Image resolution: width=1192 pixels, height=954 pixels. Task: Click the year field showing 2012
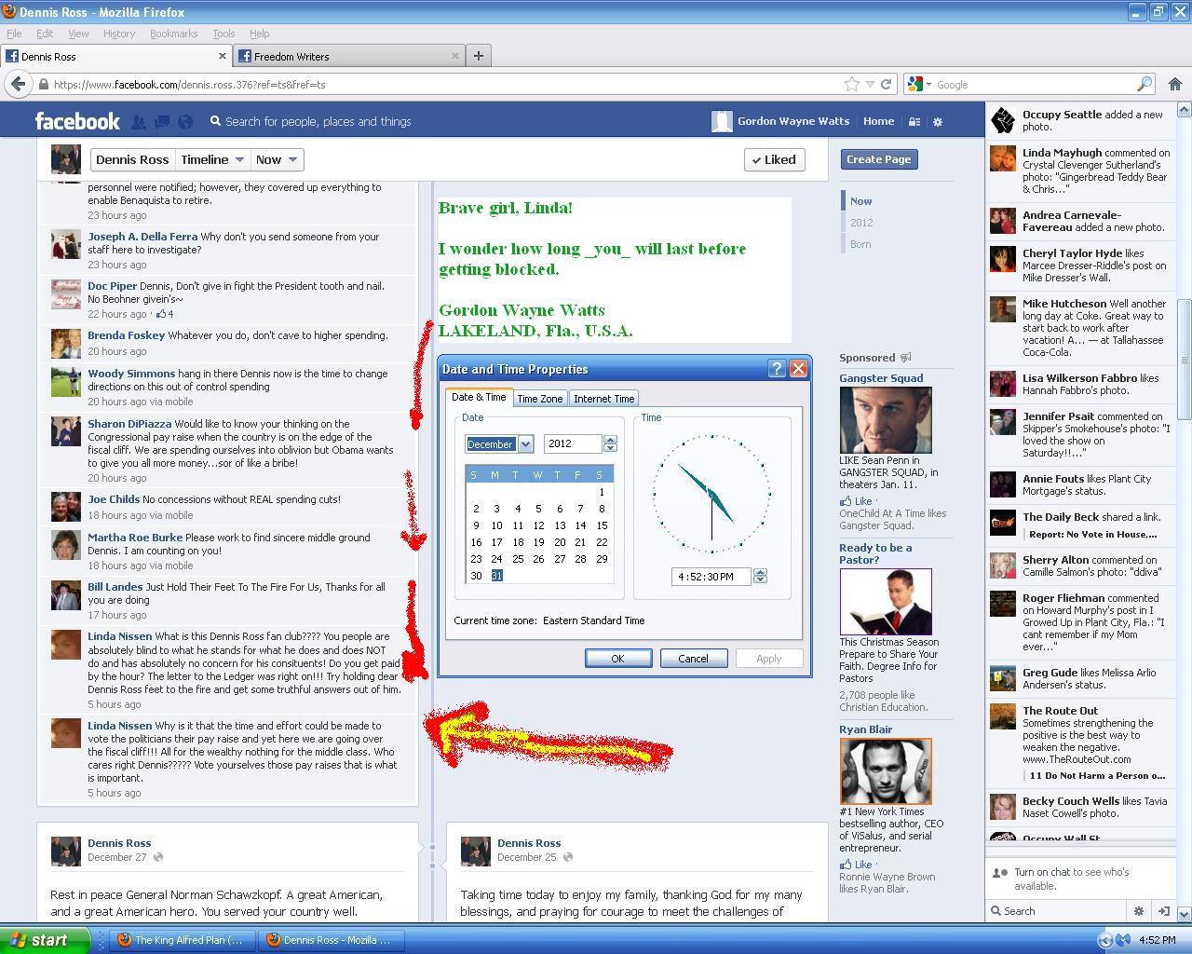pos(573,444)
